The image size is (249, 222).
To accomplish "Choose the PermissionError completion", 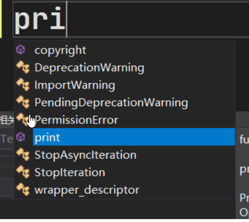I will [x=124, y=120].
